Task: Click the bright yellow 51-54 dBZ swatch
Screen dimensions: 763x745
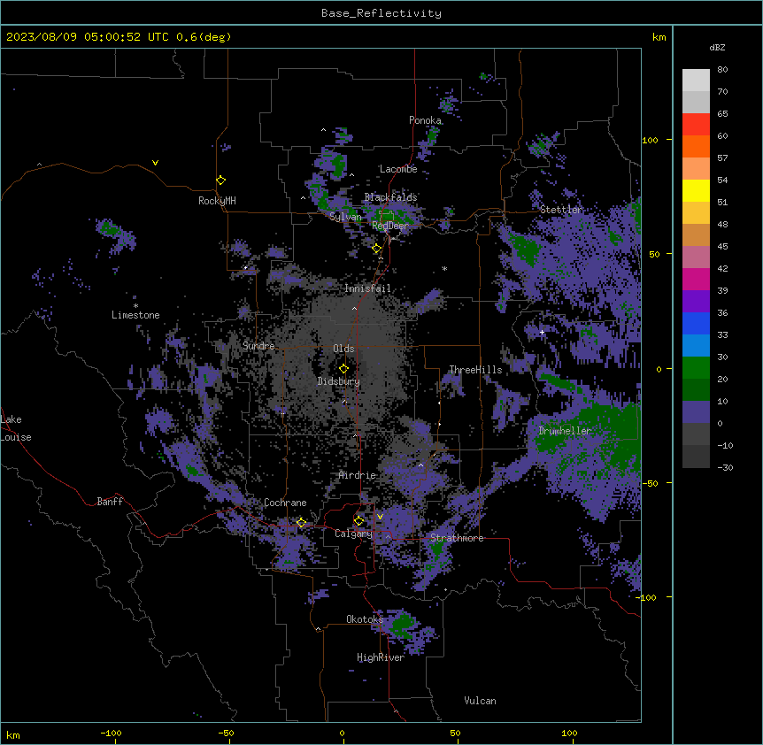Action: coord(696,190)
